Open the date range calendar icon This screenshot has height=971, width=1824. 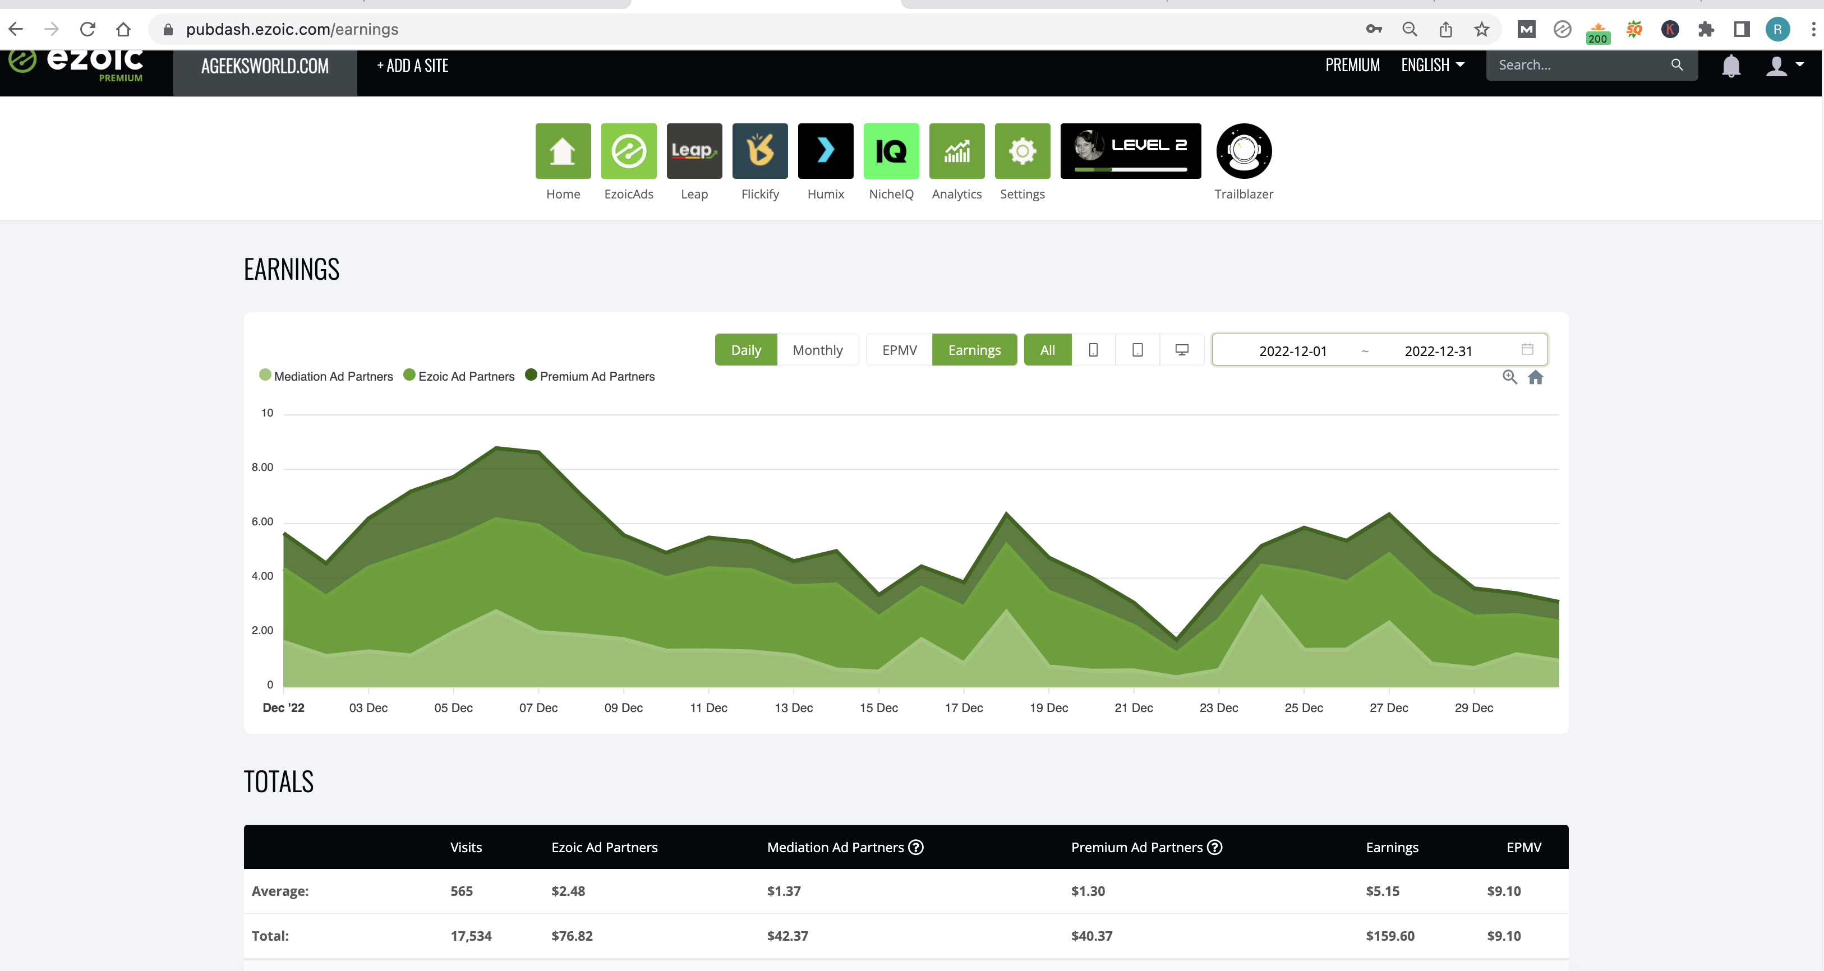(1527, 349)
